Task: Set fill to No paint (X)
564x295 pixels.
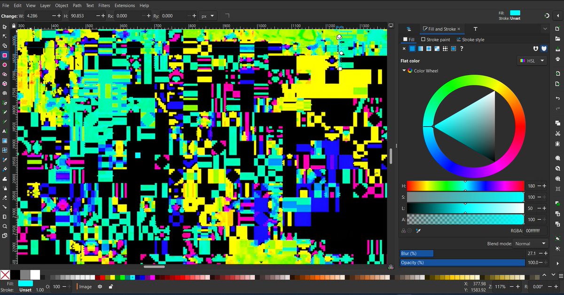Action: click(404, 48)
